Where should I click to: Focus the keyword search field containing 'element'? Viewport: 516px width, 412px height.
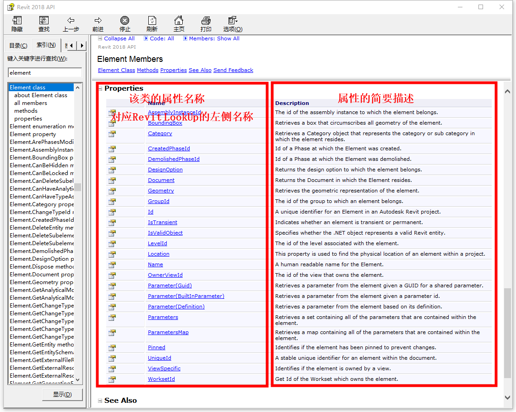pyautogui.click(x=45, y=73)
